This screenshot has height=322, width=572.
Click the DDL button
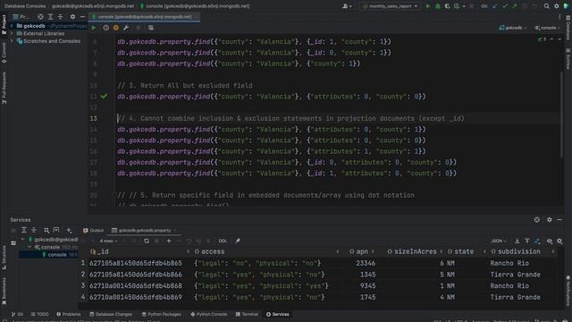point(223,241)
